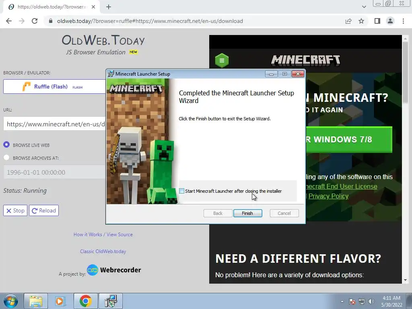Open the Webrecorder project logo link
The image size is (412, 309).
click(114, 270)
